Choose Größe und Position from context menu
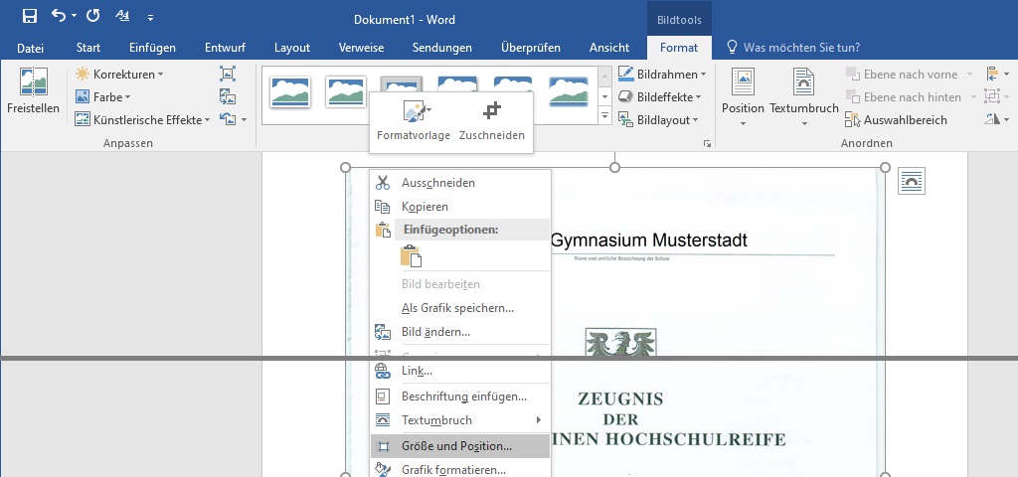The width and height of the screenshot is (1018, 477). point(456,446)
